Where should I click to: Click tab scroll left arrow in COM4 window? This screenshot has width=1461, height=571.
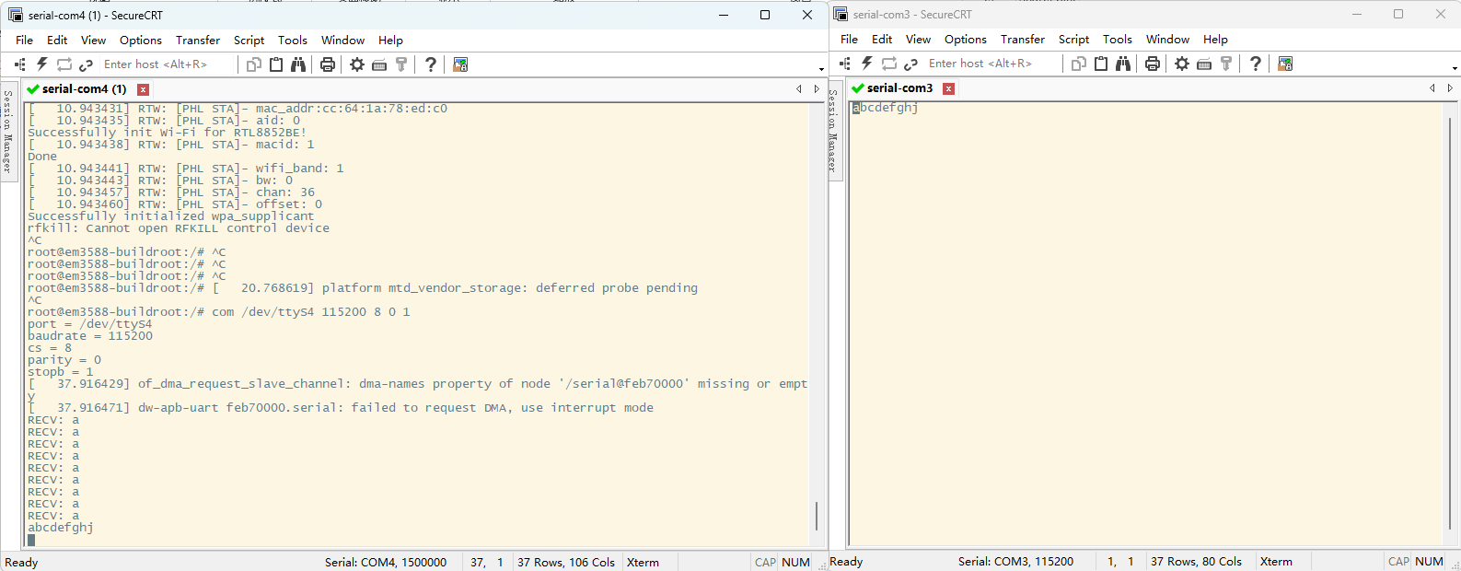click(x=799, y=89)
